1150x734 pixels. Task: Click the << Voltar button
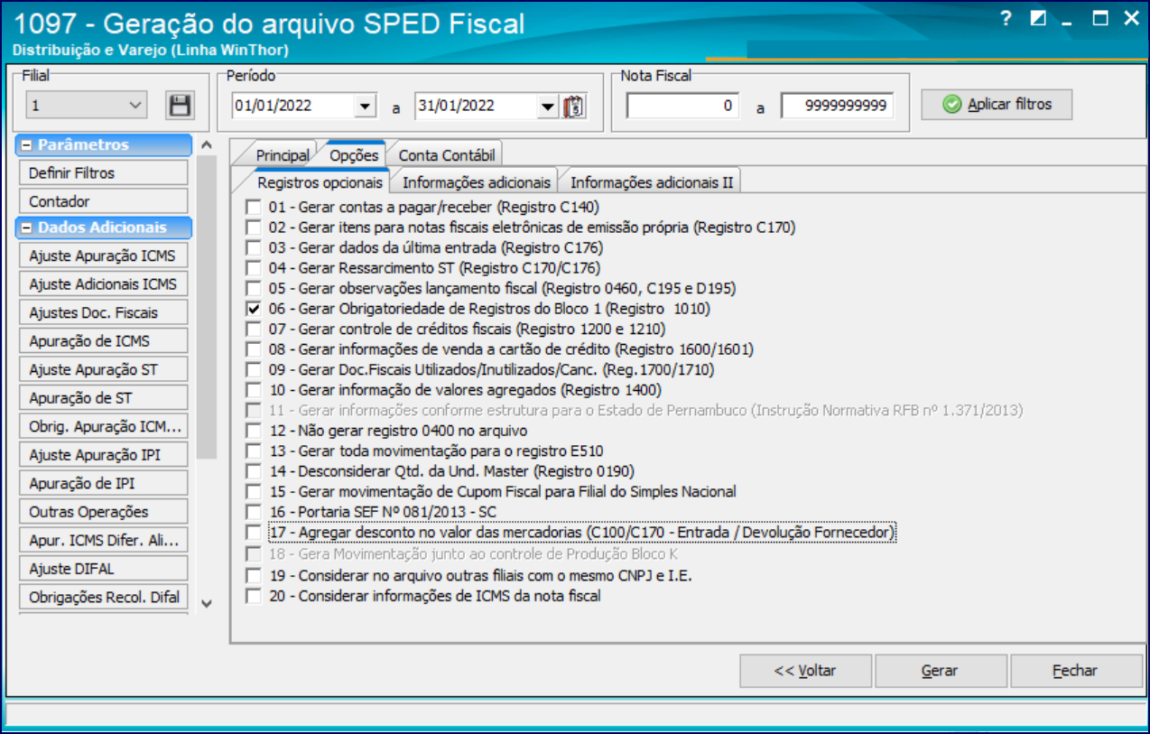(x=806, y=671)
